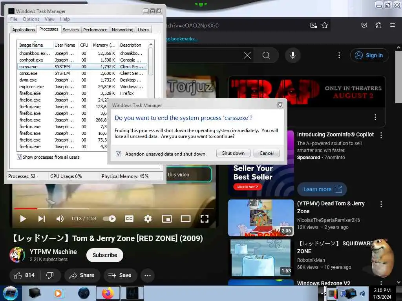402x301 pixels.
Task: Switch to the Networking tab
Action: (122, 30)
